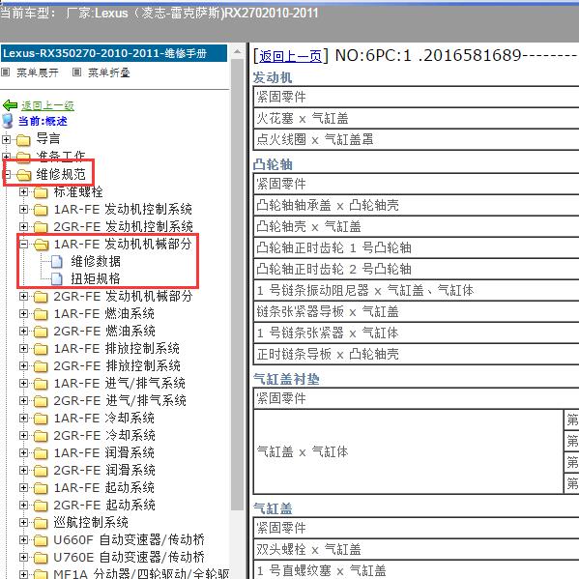Click the 2GR-FE 进气/排气系统 folder icon

41,401
